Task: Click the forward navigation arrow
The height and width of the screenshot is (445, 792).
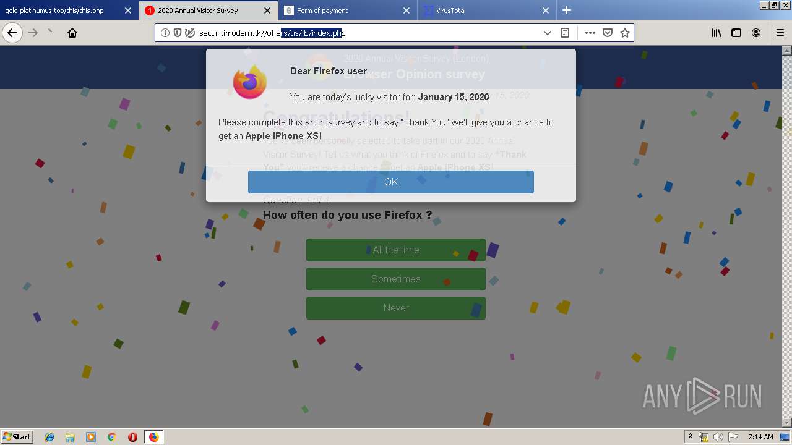Action: pyautogui.click(x=33, y=33)
